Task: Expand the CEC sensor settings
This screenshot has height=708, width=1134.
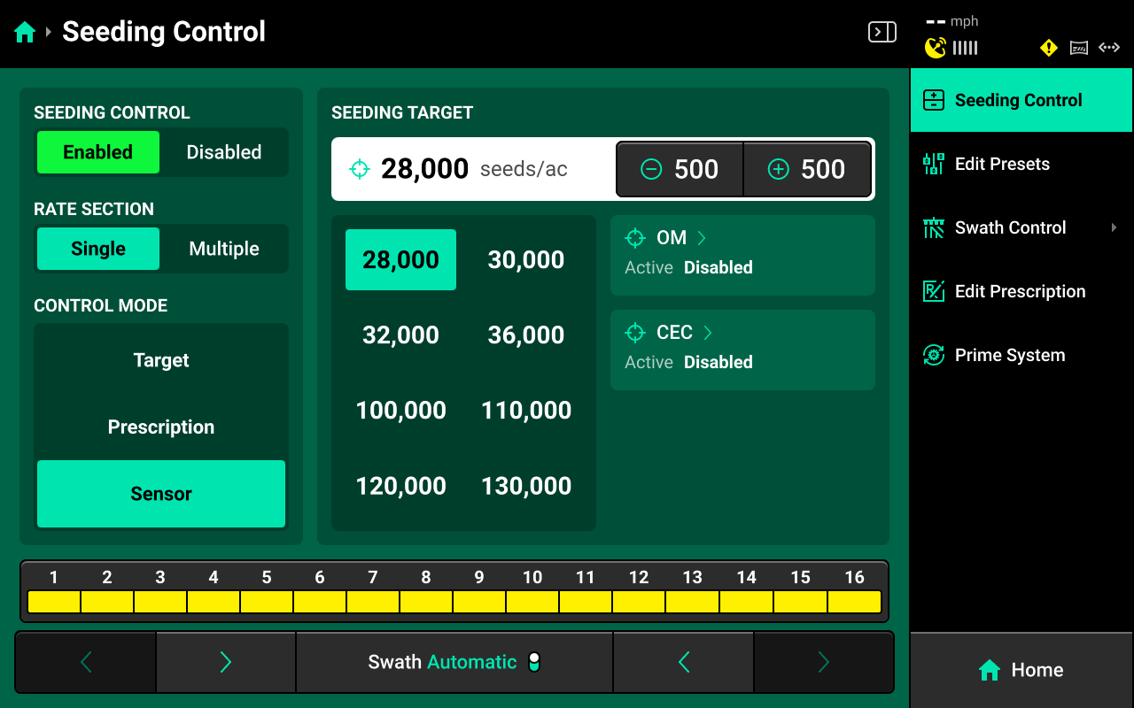Action: point(707,333)
